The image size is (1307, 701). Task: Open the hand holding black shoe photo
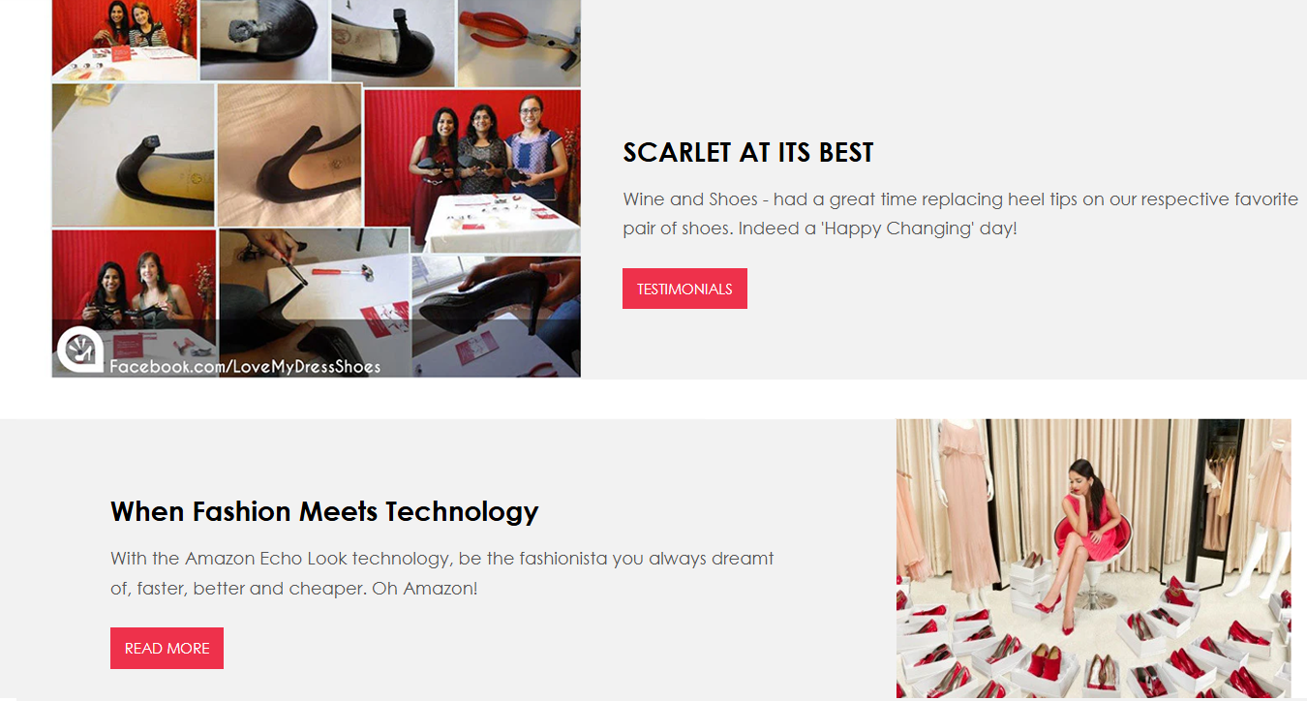pyautogui.click(x=496, y=315)
